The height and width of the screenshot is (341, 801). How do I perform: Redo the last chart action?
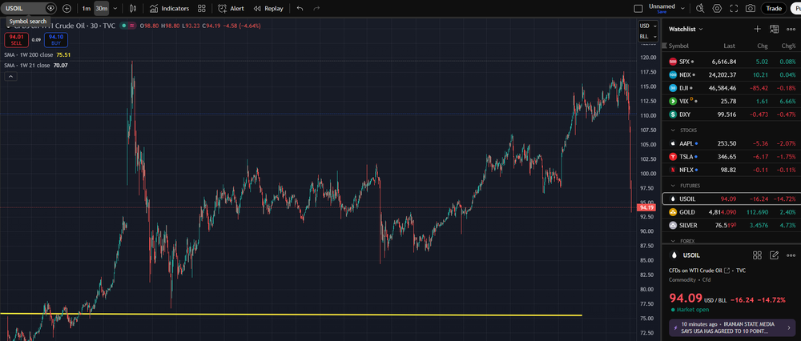tap(316, 8)
